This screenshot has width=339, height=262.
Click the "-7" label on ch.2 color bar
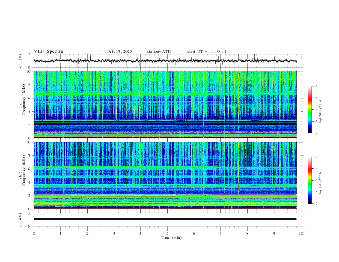click(x=316, y=204)
